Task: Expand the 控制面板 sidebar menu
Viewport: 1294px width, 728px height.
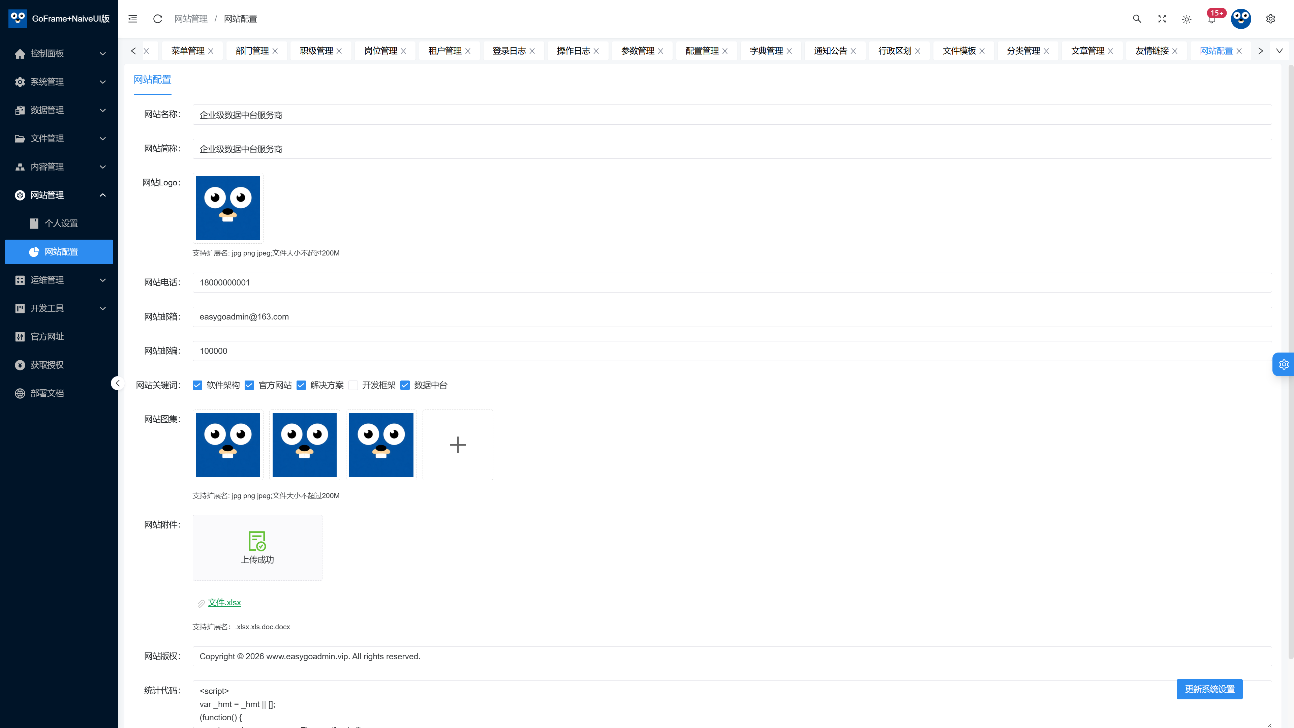Action: tap(59, 53)
